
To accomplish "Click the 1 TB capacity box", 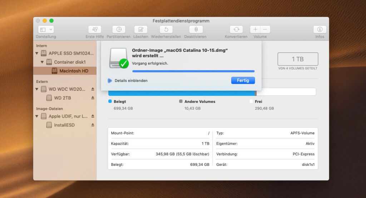I will [x=298, y=59].
